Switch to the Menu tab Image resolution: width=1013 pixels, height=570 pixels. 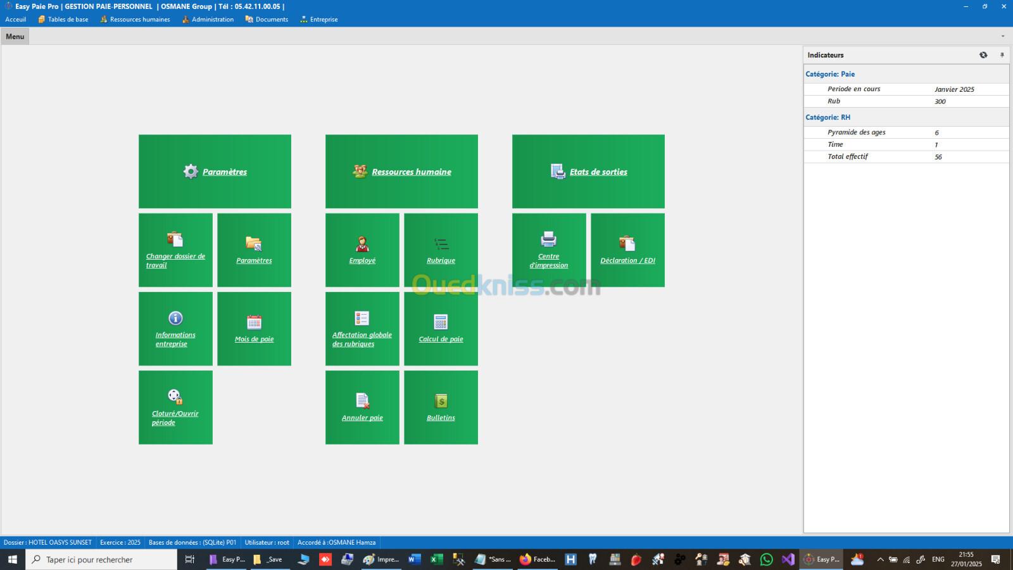coord(15,37)
